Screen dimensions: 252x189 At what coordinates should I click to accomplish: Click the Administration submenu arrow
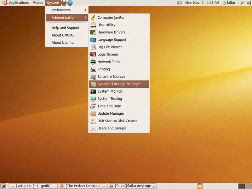(x=85, y=18)
